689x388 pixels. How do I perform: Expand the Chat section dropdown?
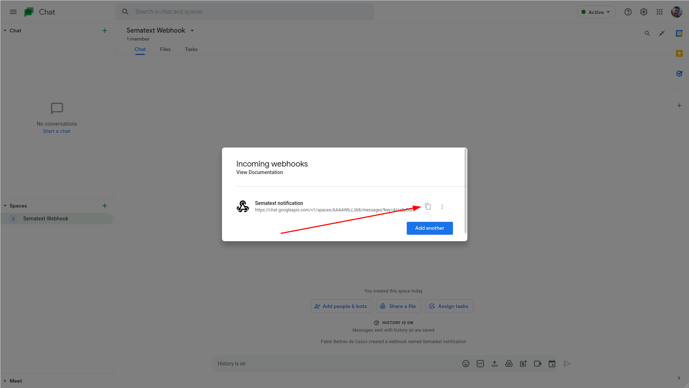5,30
